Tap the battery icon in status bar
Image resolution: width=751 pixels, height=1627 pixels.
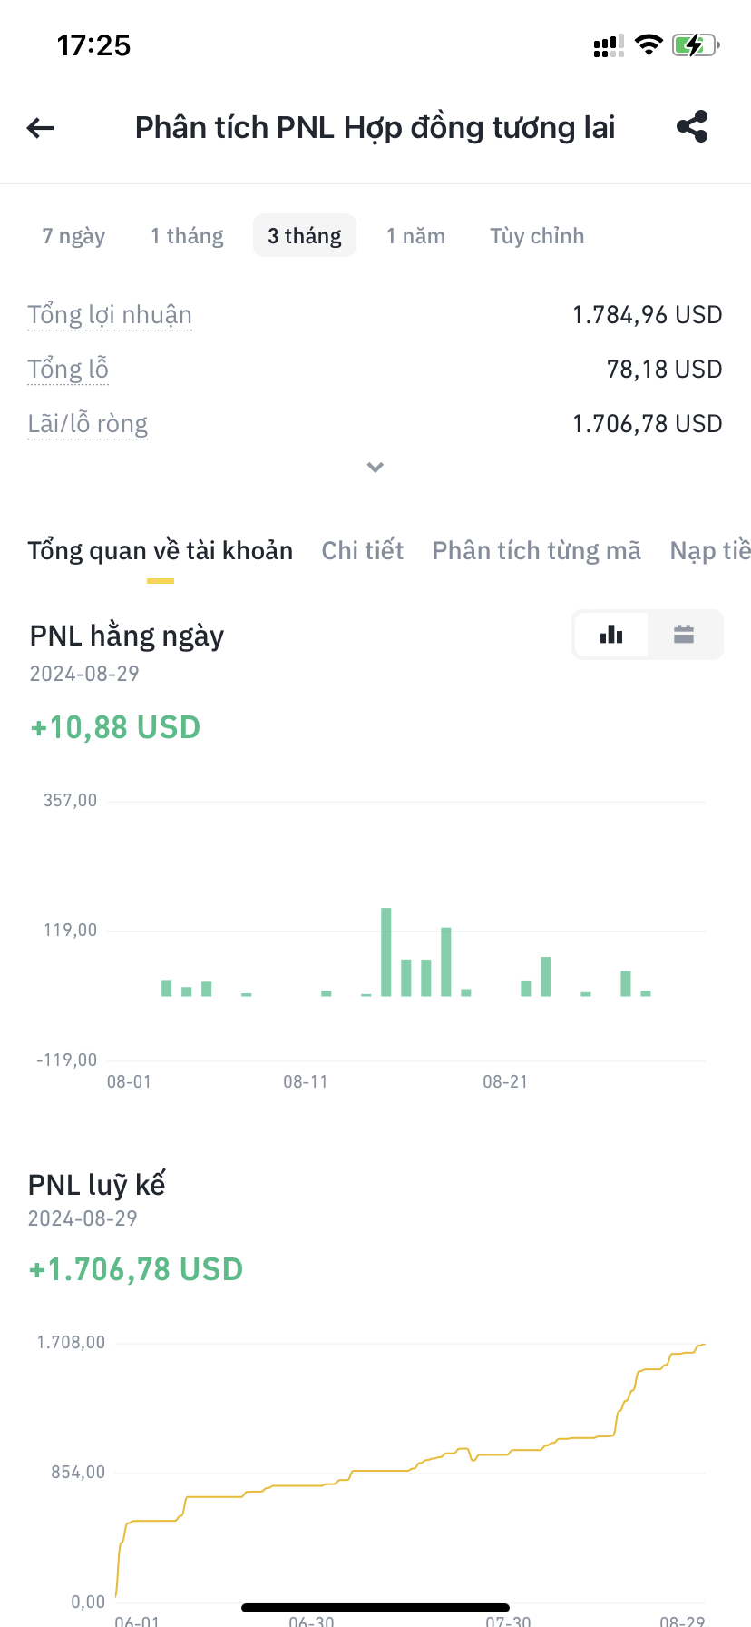pos(695,45)
